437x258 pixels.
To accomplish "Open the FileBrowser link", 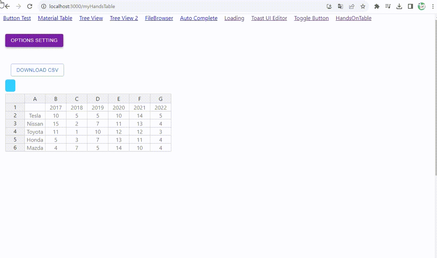I will tap(159, 18).
